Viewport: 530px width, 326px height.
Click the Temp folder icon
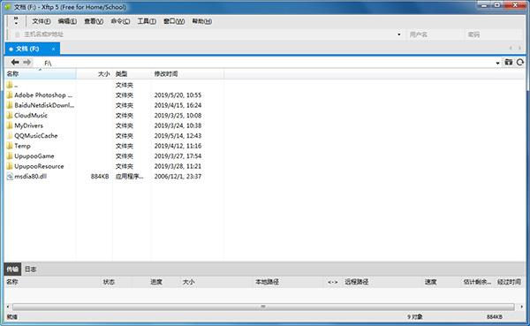pos(10,146)
